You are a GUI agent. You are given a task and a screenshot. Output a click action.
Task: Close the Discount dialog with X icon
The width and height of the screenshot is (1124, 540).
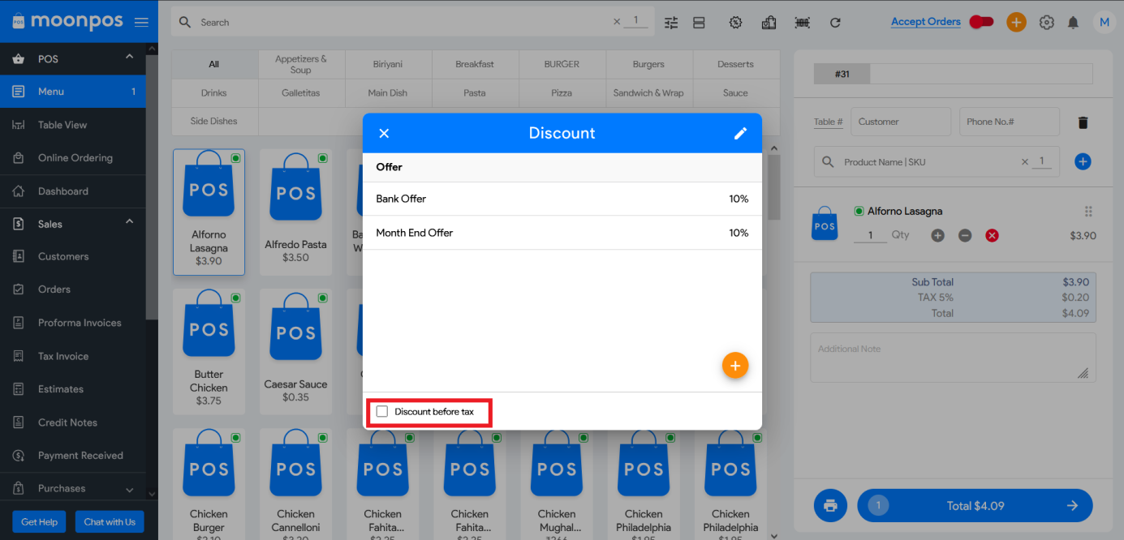[385, 134]
